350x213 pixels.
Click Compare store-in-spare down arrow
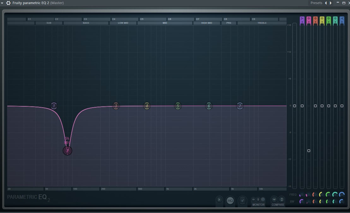274,199
